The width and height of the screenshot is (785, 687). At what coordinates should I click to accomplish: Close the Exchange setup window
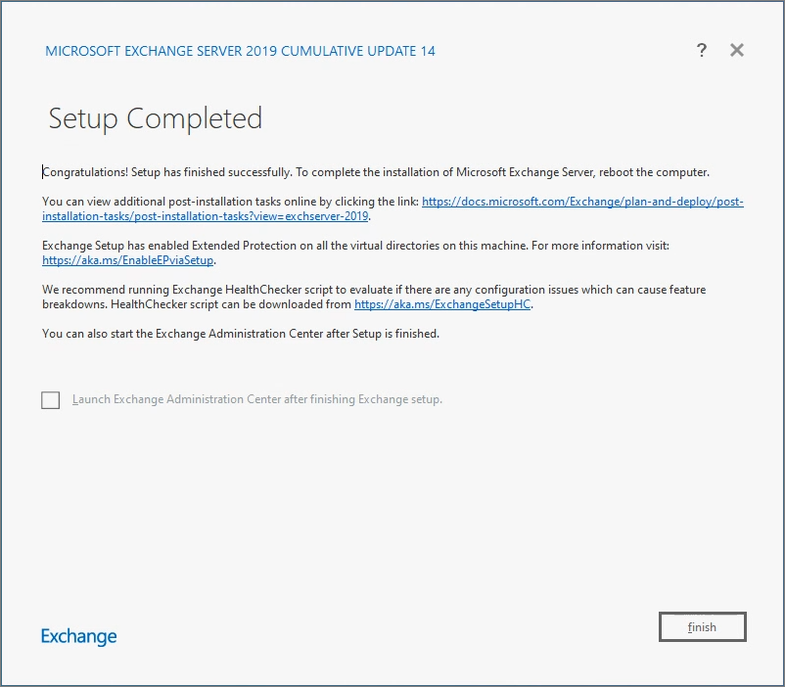click(x=736, y=50)
